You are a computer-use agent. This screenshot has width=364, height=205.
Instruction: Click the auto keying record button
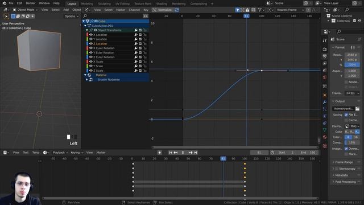[x=159, y=153]
